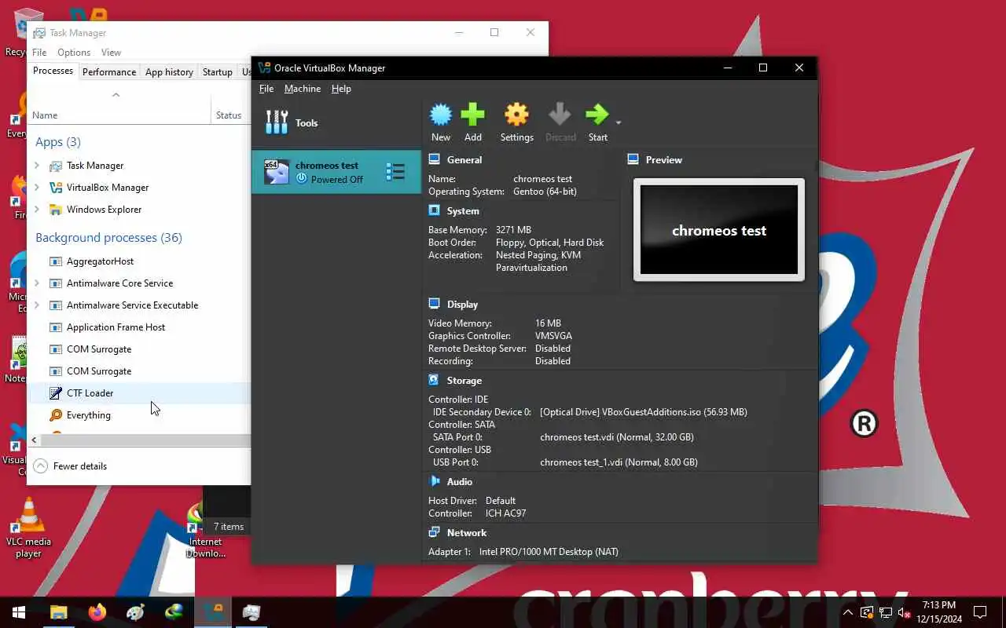Screen dimensions: 1006x628
Task: Click the chromeos test_1.vdi USB disk entry
Action: point(619,462)
